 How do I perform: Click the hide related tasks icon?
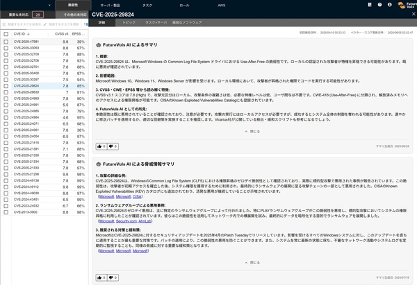click(x=4, y=24)
